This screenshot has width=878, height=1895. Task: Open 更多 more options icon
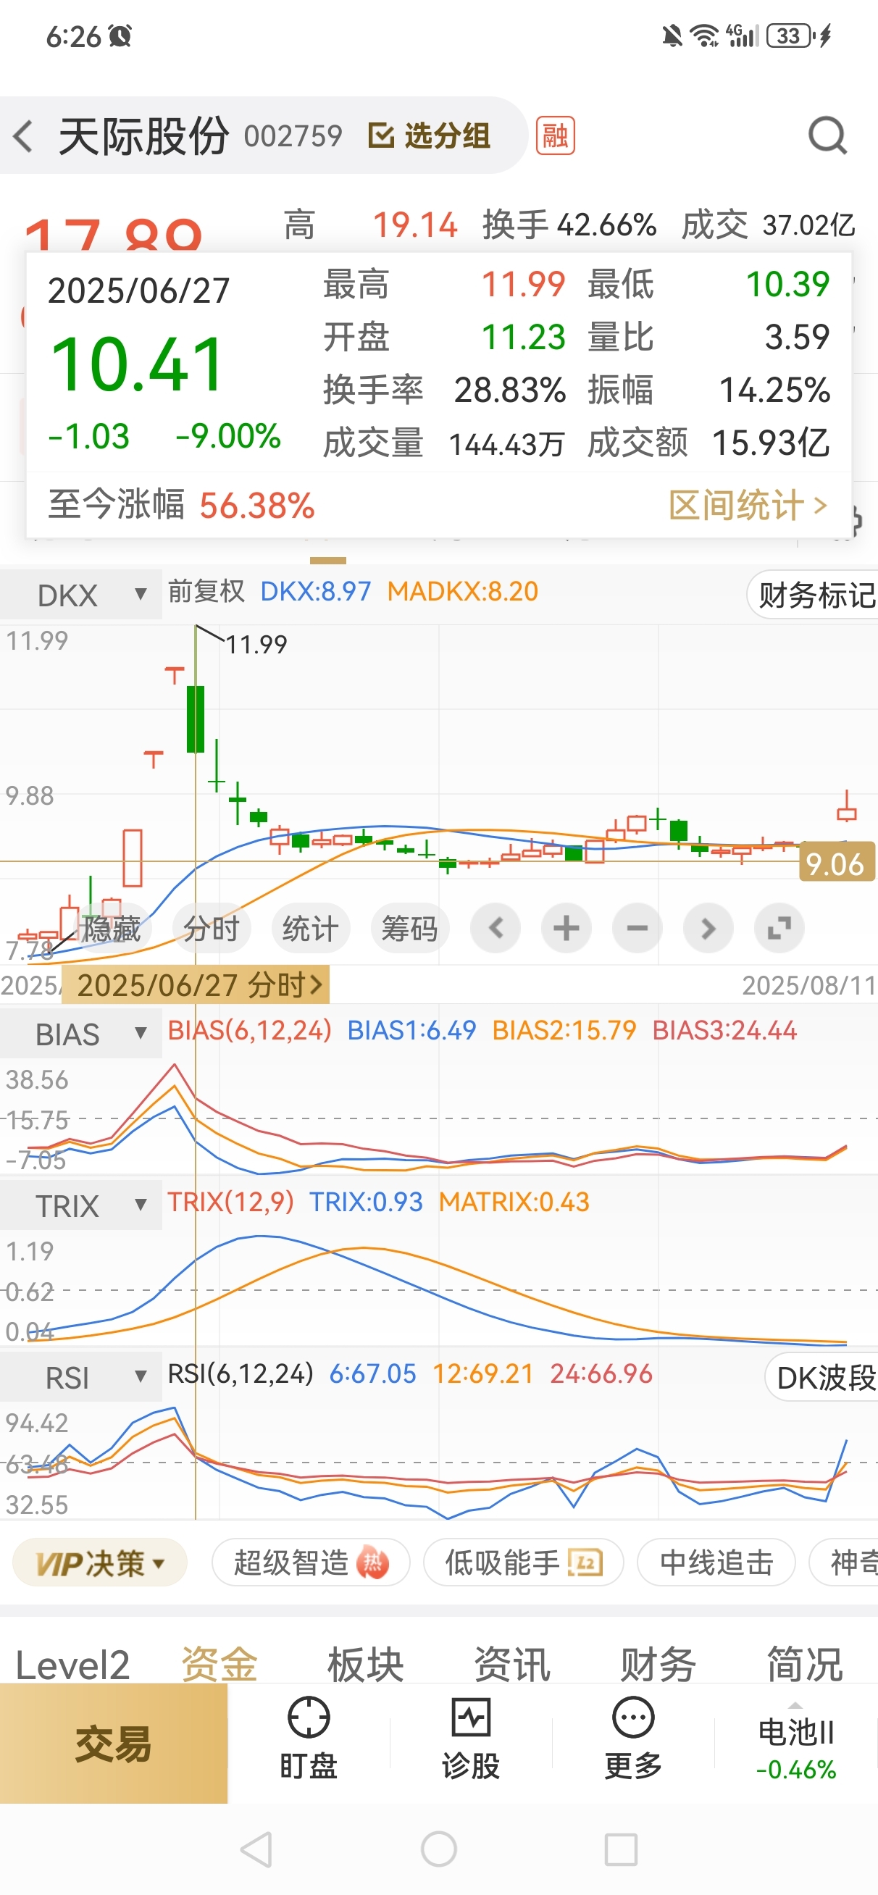click(x=633, y=1739)
